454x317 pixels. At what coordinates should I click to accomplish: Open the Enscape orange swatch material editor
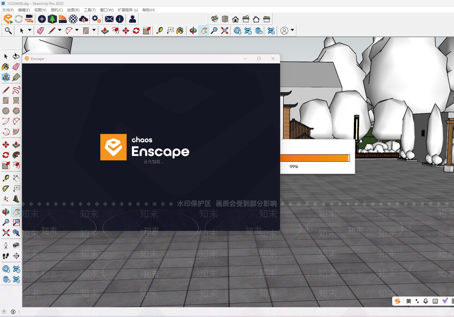(x=63, y=19)
